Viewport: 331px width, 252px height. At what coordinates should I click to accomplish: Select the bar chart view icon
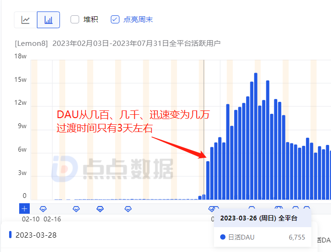48,20
